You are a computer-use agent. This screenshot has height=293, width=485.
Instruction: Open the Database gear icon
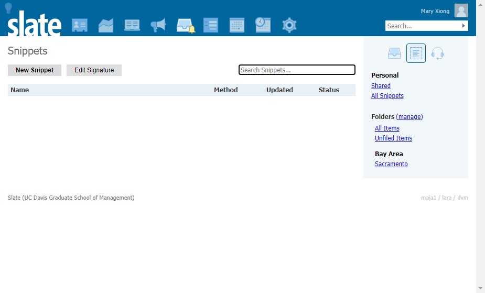tap(289, 25)
